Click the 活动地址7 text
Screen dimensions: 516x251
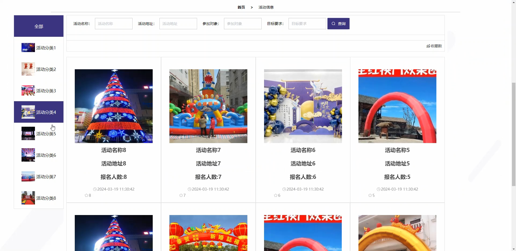pyautogui.click(x=208, y=163)
